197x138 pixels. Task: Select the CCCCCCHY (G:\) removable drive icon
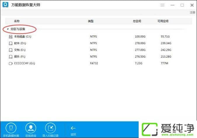11,63
